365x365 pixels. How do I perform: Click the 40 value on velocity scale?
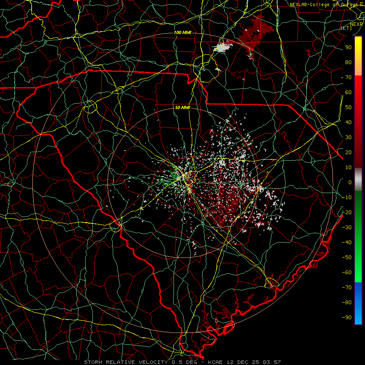coord(348,122)
